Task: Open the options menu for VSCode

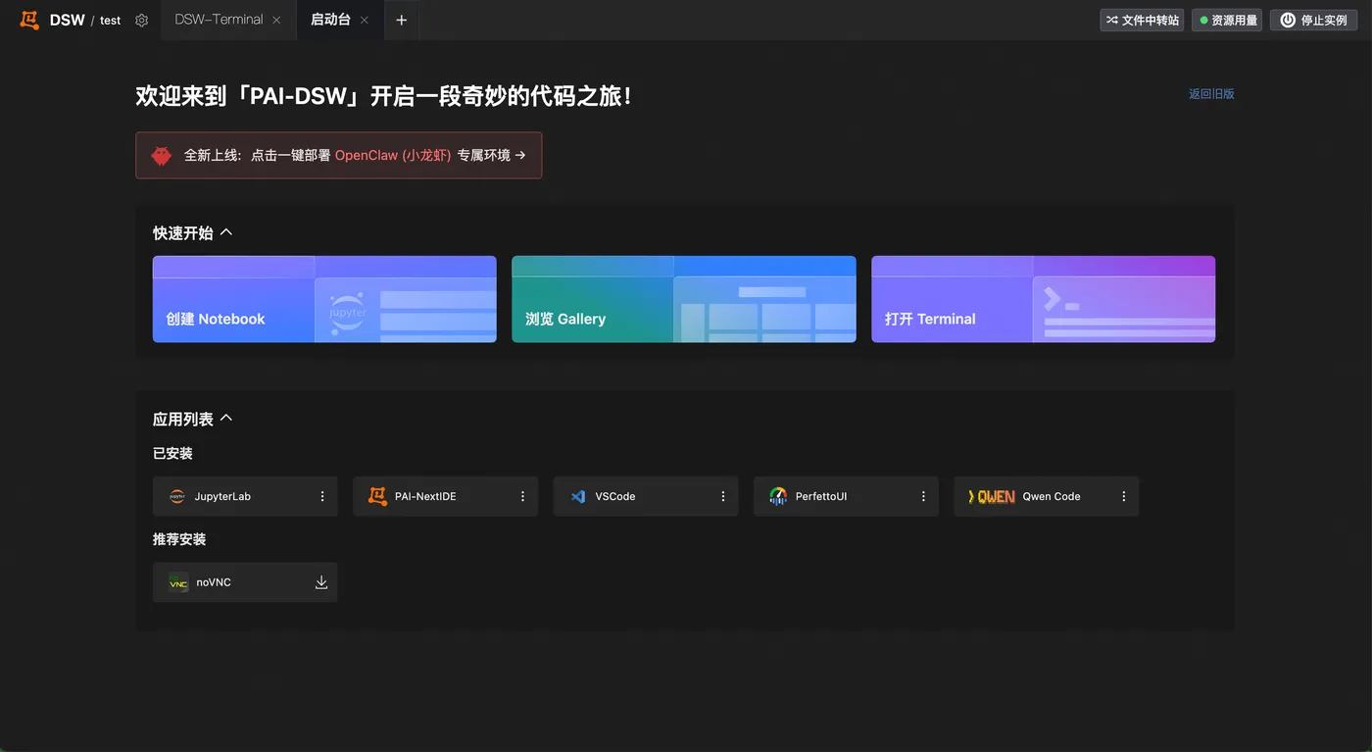Action: tap(722, 496)
